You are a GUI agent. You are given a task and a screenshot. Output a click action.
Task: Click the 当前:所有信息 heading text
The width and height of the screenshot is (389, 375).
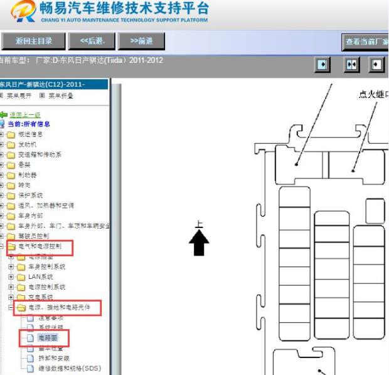[29, 124]
